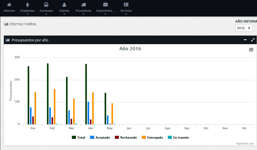This screenshot has height=150, width=257.
Task: Click the Proveedores truck icon
Action: pyautogui.click(x=84, y=5)
